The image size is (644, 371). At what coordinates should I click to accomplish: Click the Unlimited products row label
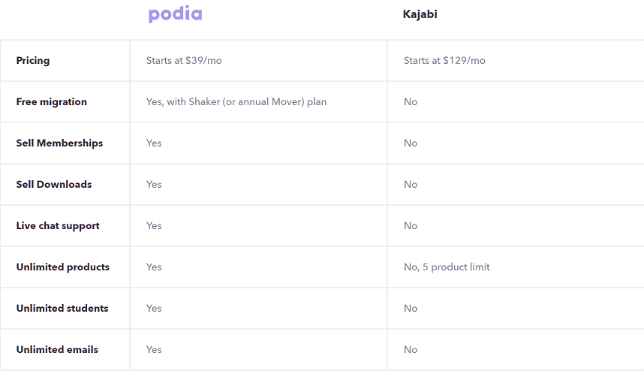pos(63,267)
